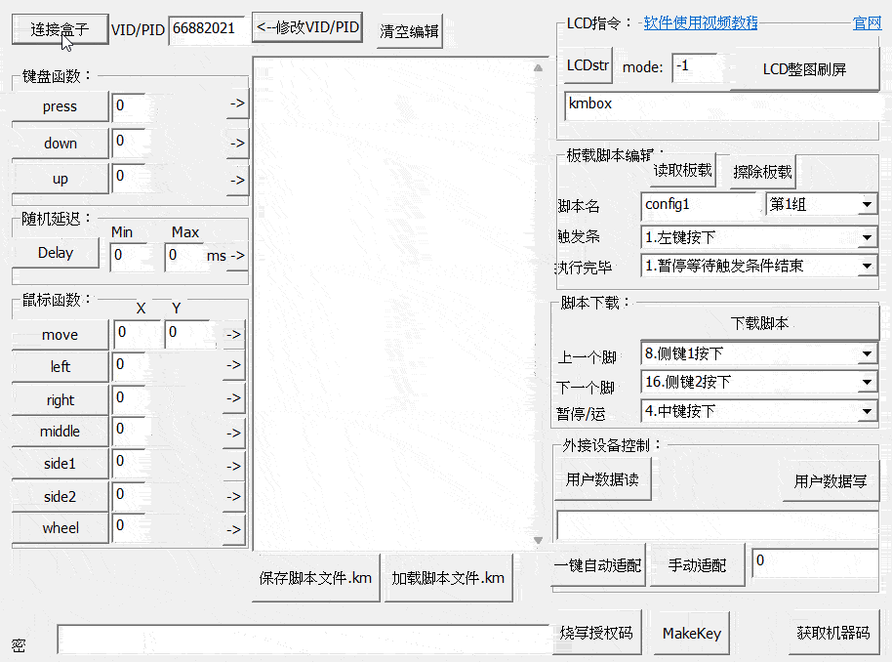Click the 清空编辑 clear editor button

410,31
